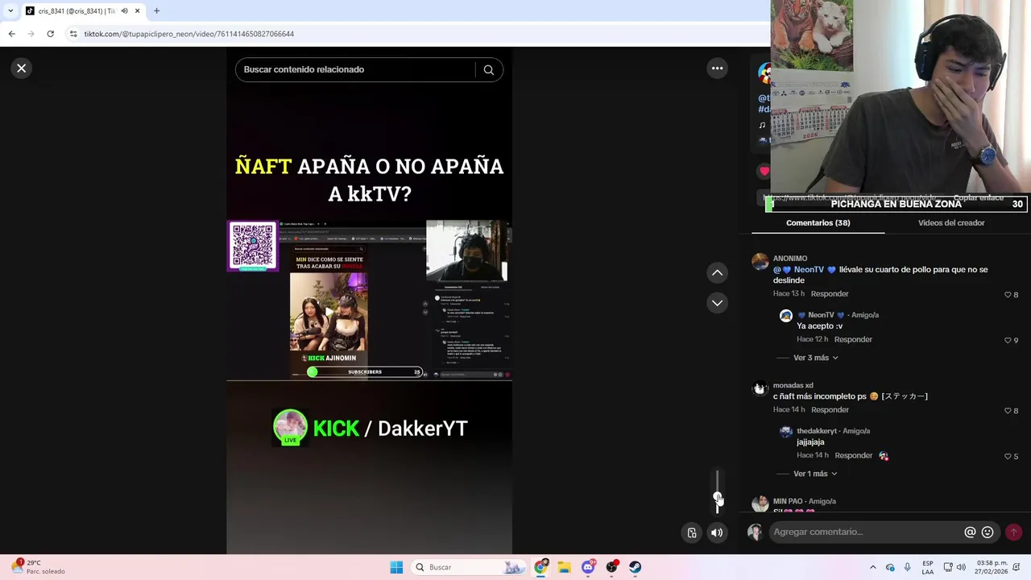Click the red heart like button
This screenshot has width=1031, height=580.
click(764, 171)
